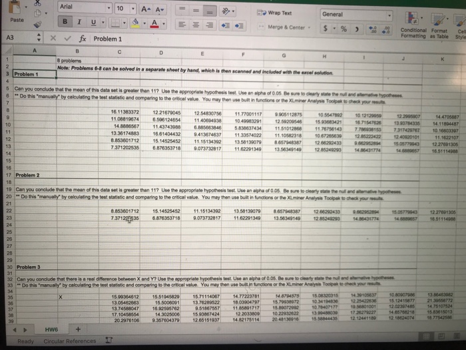Go to the previous sheet with the left arrow
The image size is (466, 350).
pyautogui.click(x=15, y=330)
